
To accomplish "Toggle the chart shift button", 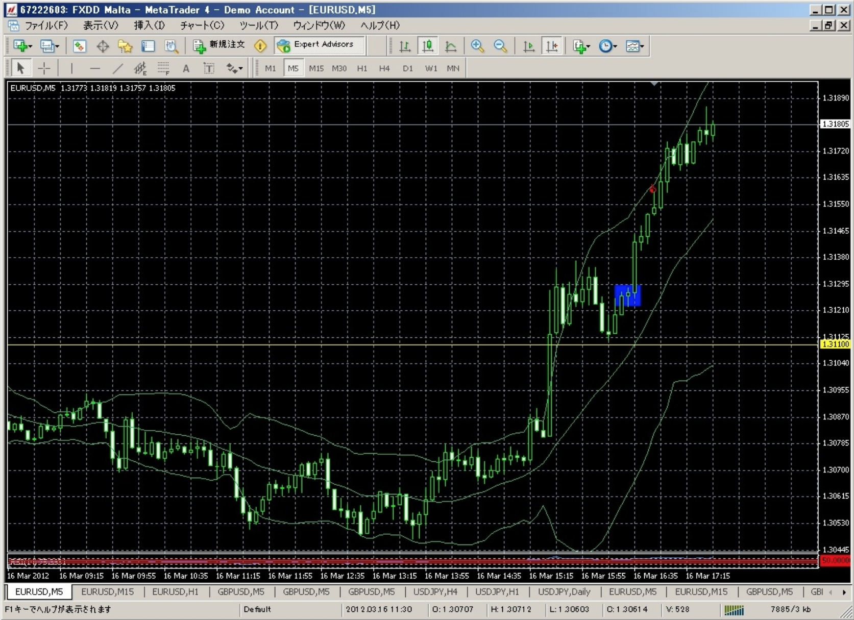I will coord(552,46).
